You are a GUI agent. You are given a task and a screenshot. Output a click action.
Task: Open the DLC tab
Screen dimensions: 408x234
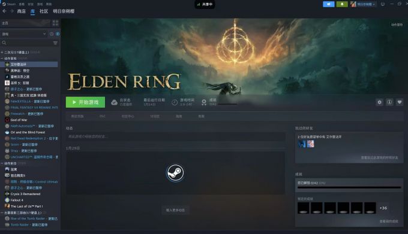pos(103,116)
